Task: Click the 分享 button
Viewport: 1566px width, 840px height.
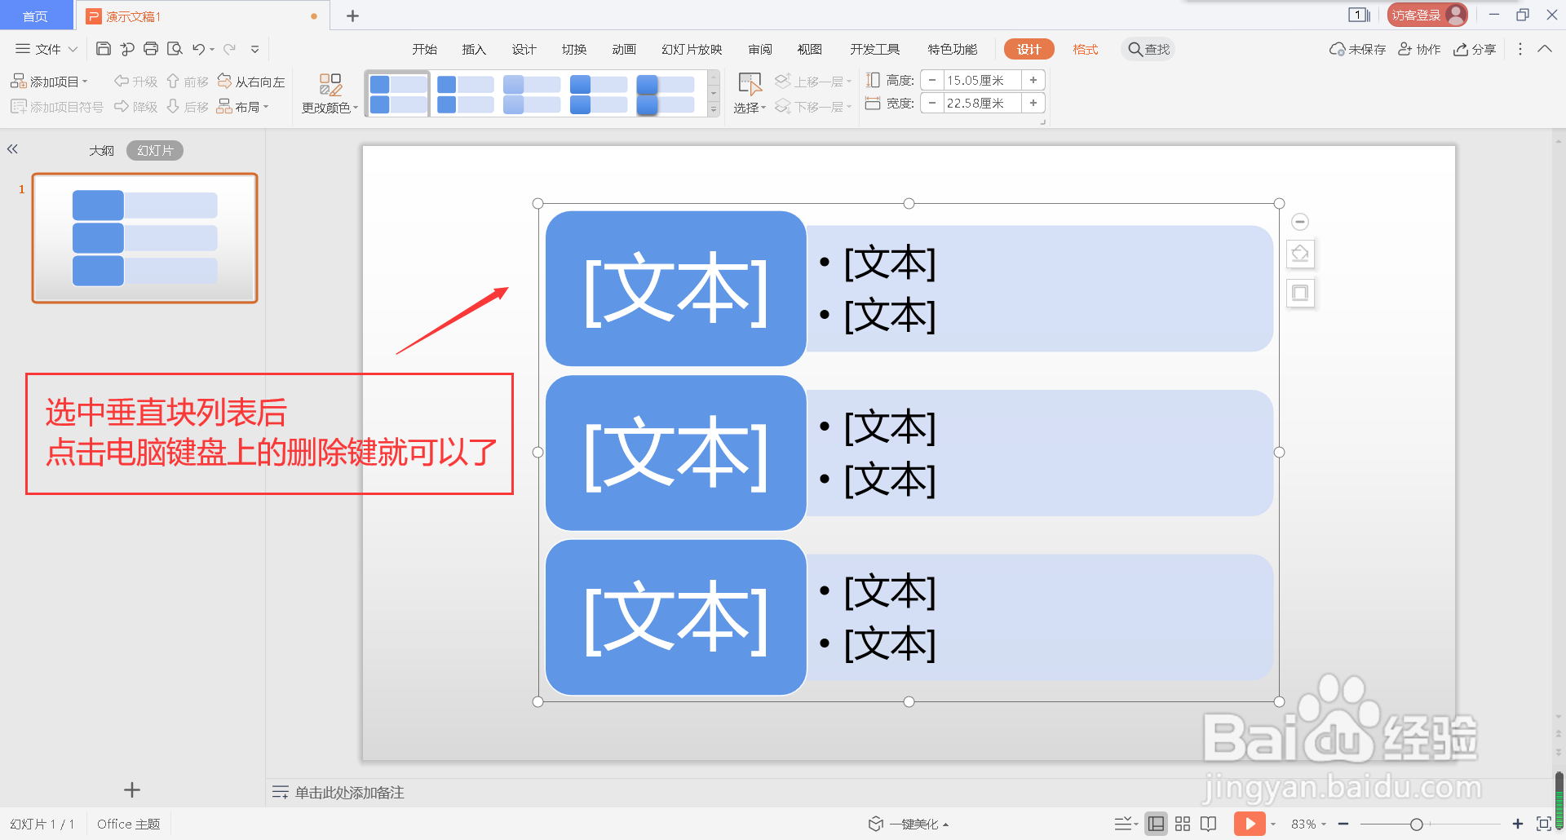Action: tap(1475, 49)
